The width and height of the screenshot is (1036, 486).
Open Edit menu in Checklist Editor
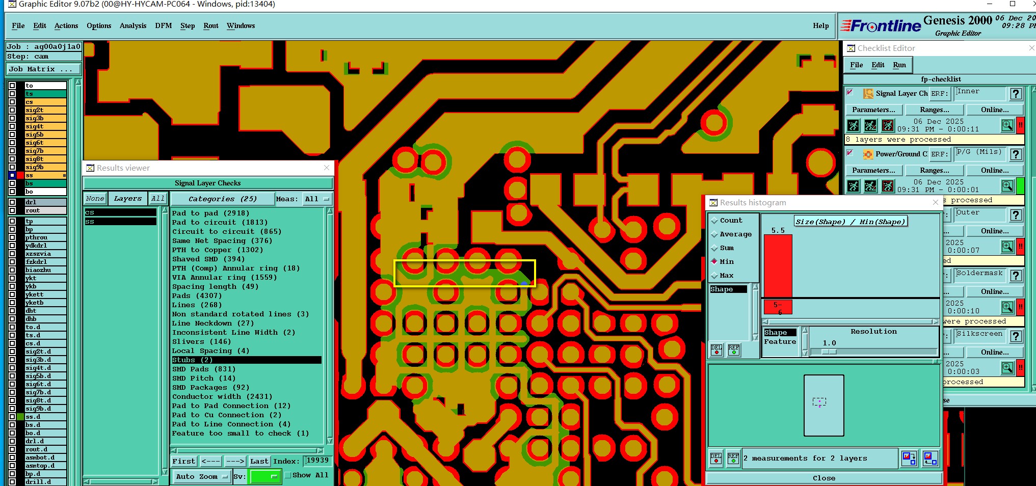coord(878,65)
